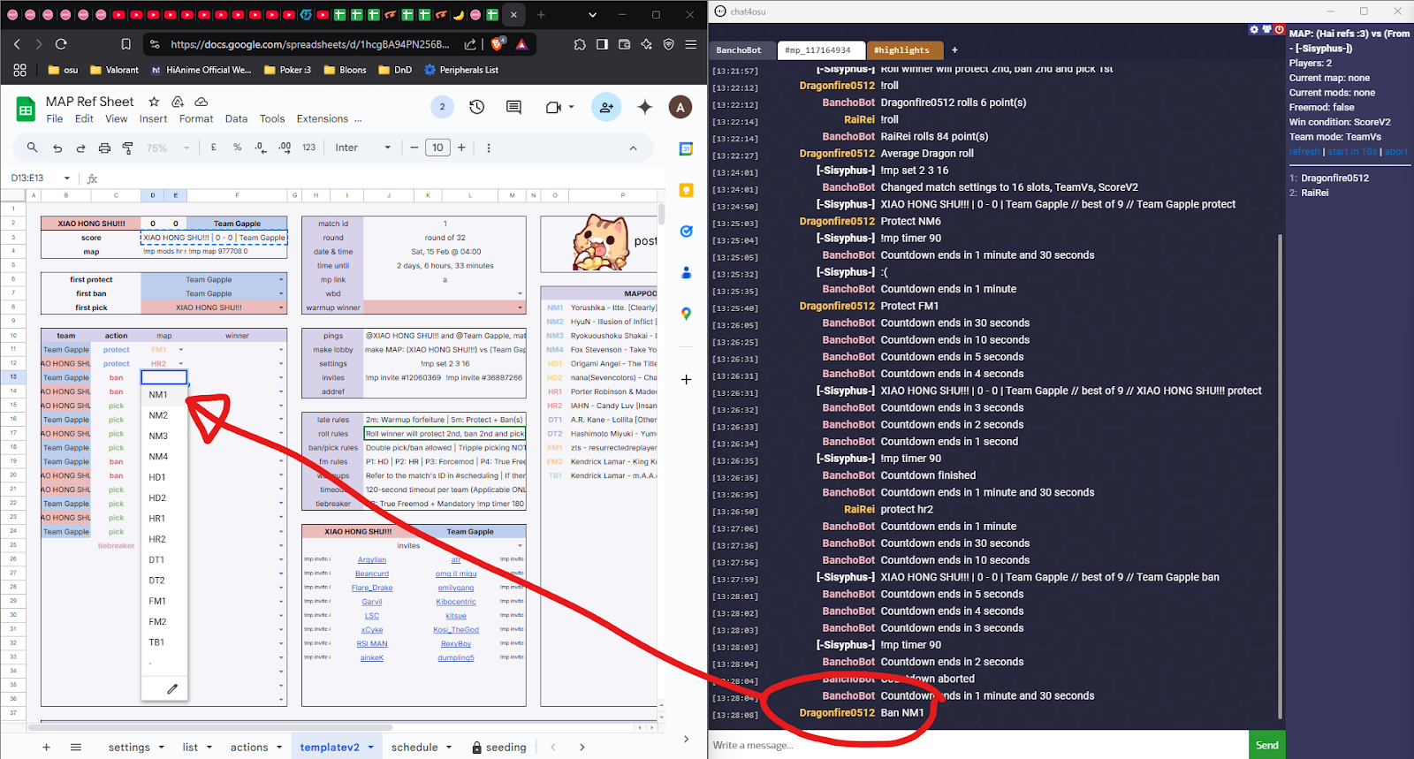Open Google Maps side panel icon
The width and height of the screenshot is (1414, 759).
686,314
